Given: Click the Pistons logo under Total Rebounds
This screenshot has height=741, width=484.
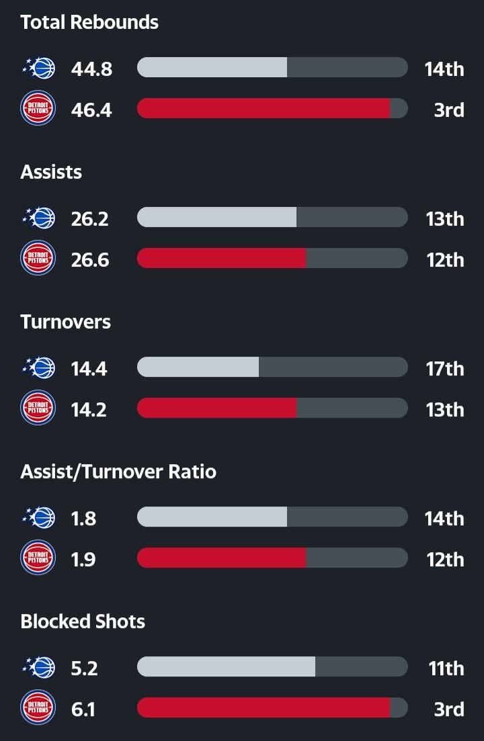Looking at the screenshot, I should click(38, 109).
